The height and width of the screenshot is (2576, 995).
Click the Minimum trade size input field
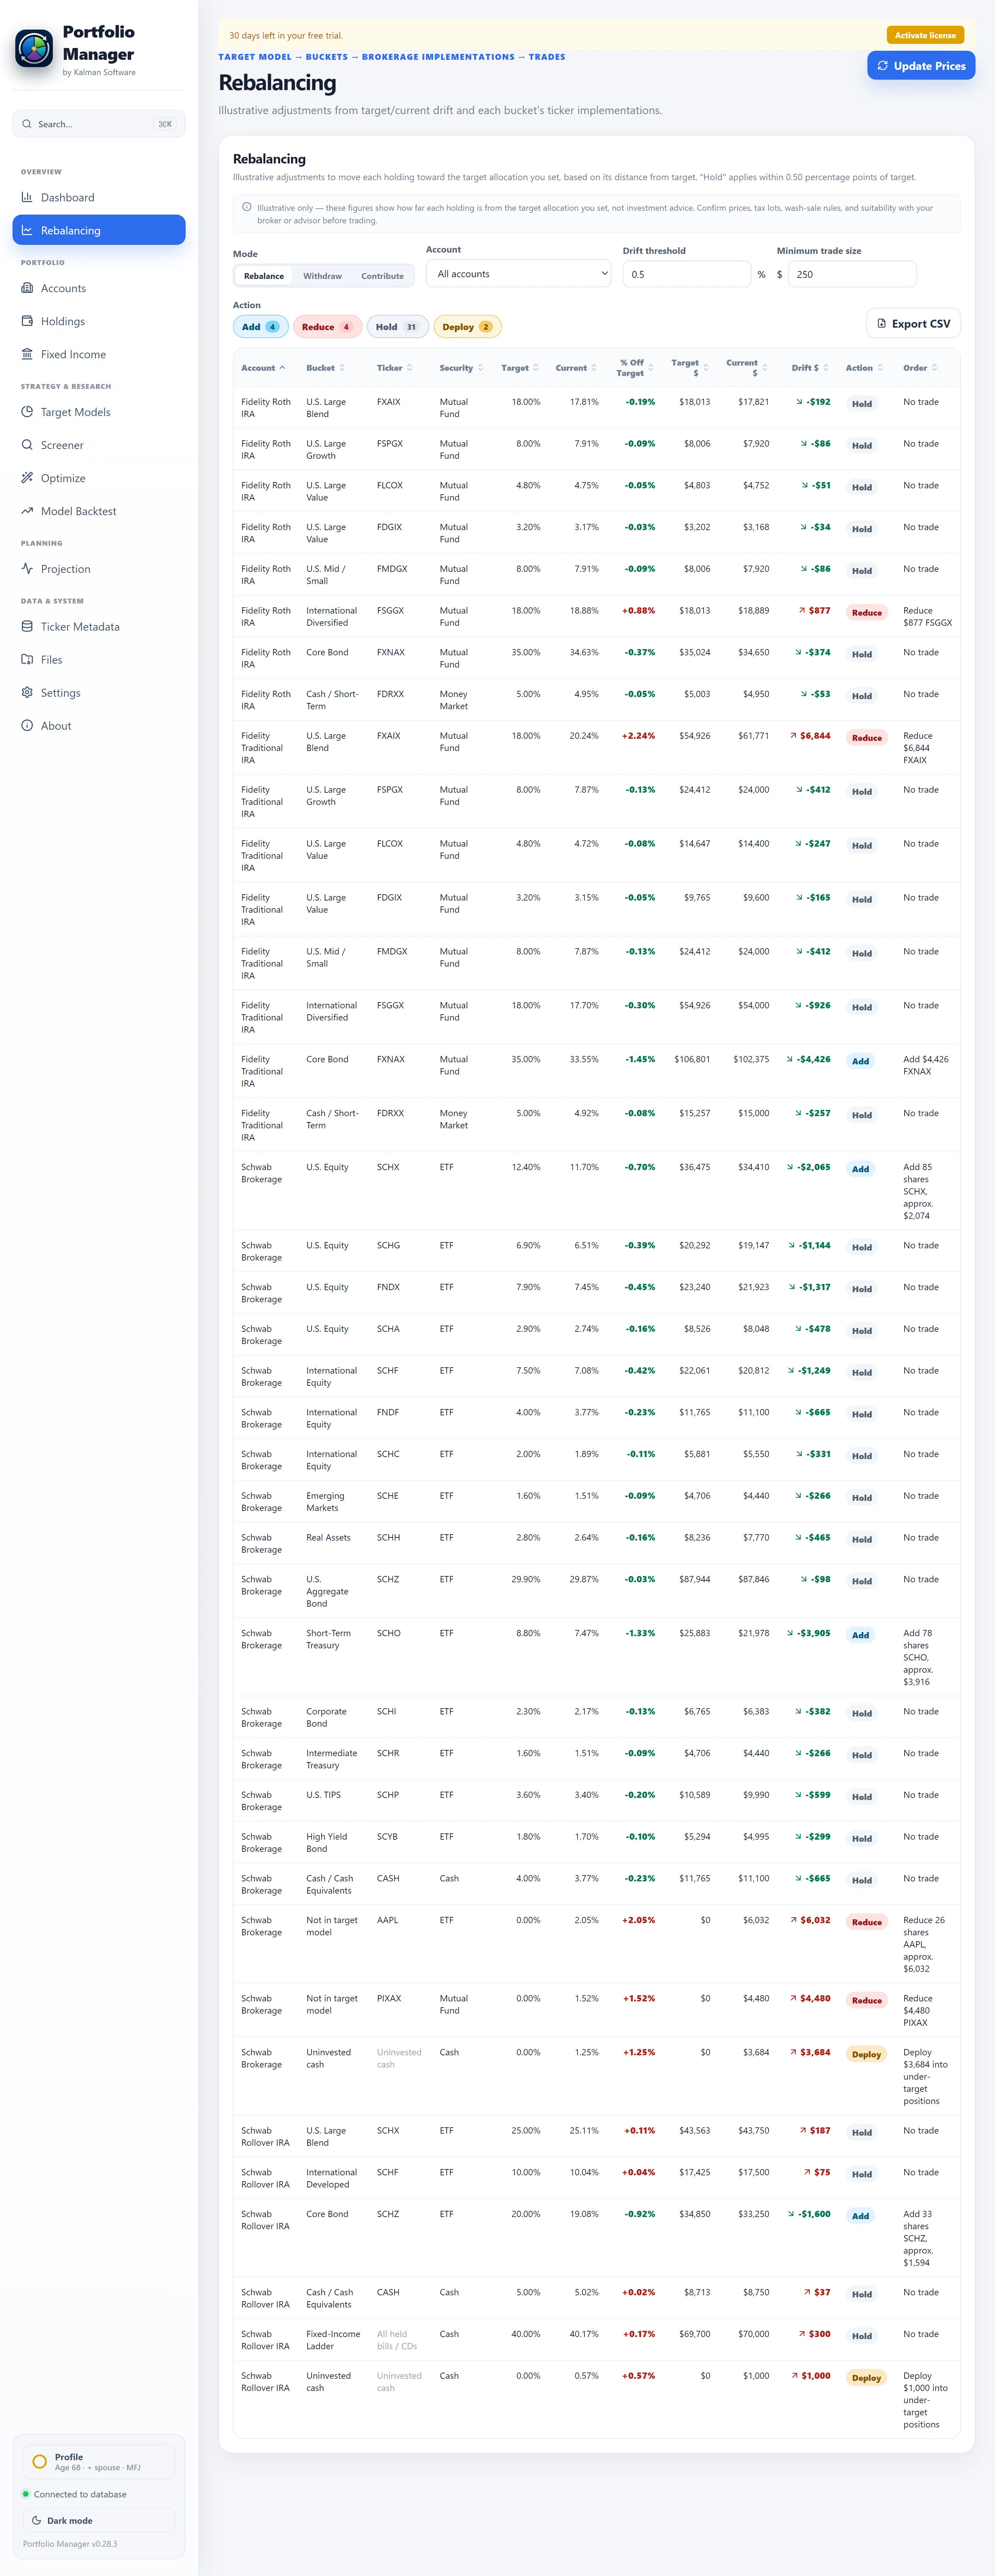852,274
